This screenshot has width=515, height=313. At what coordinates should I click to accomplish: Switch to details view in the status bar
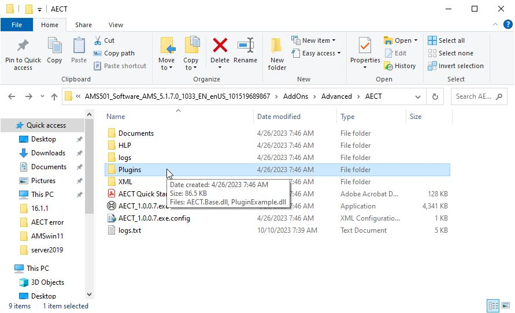[494, 306]
